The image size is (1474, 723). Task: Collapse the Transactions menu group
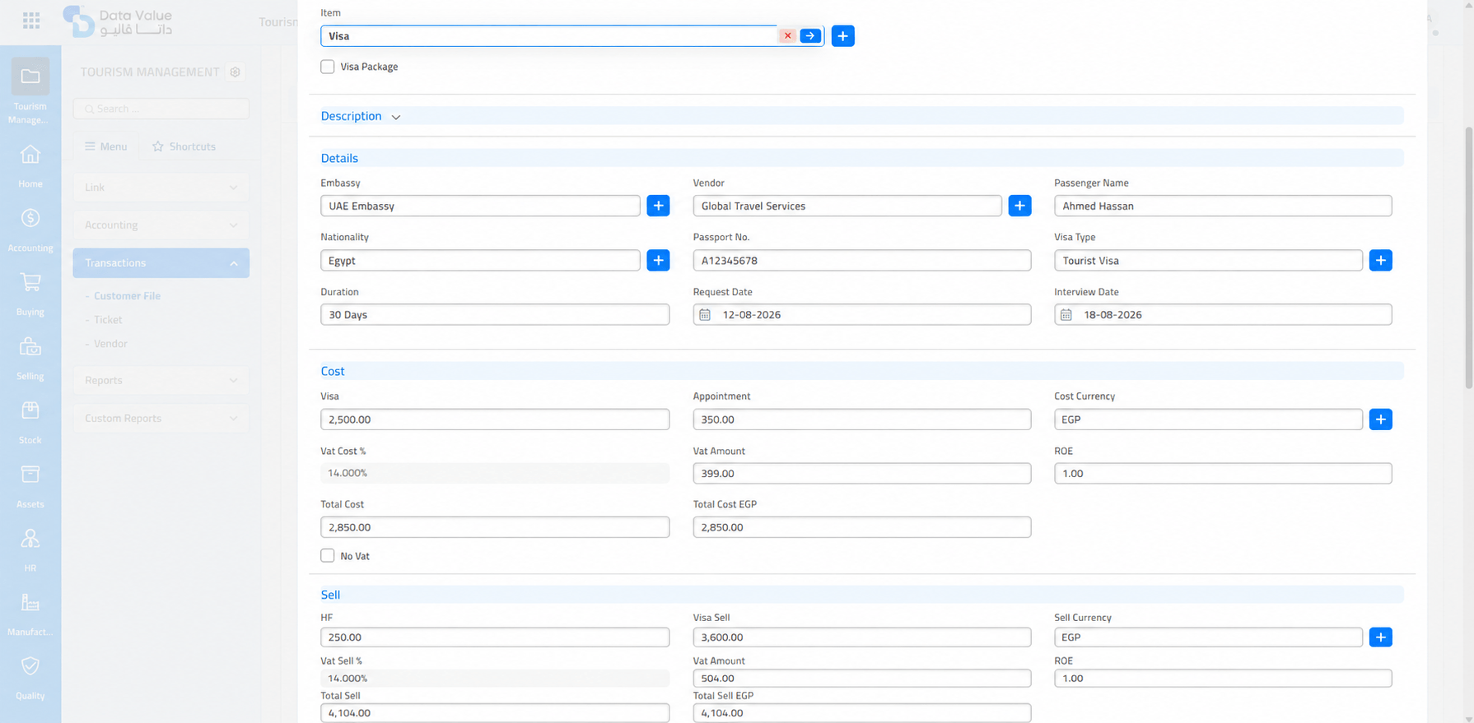[x=161, y=263]
